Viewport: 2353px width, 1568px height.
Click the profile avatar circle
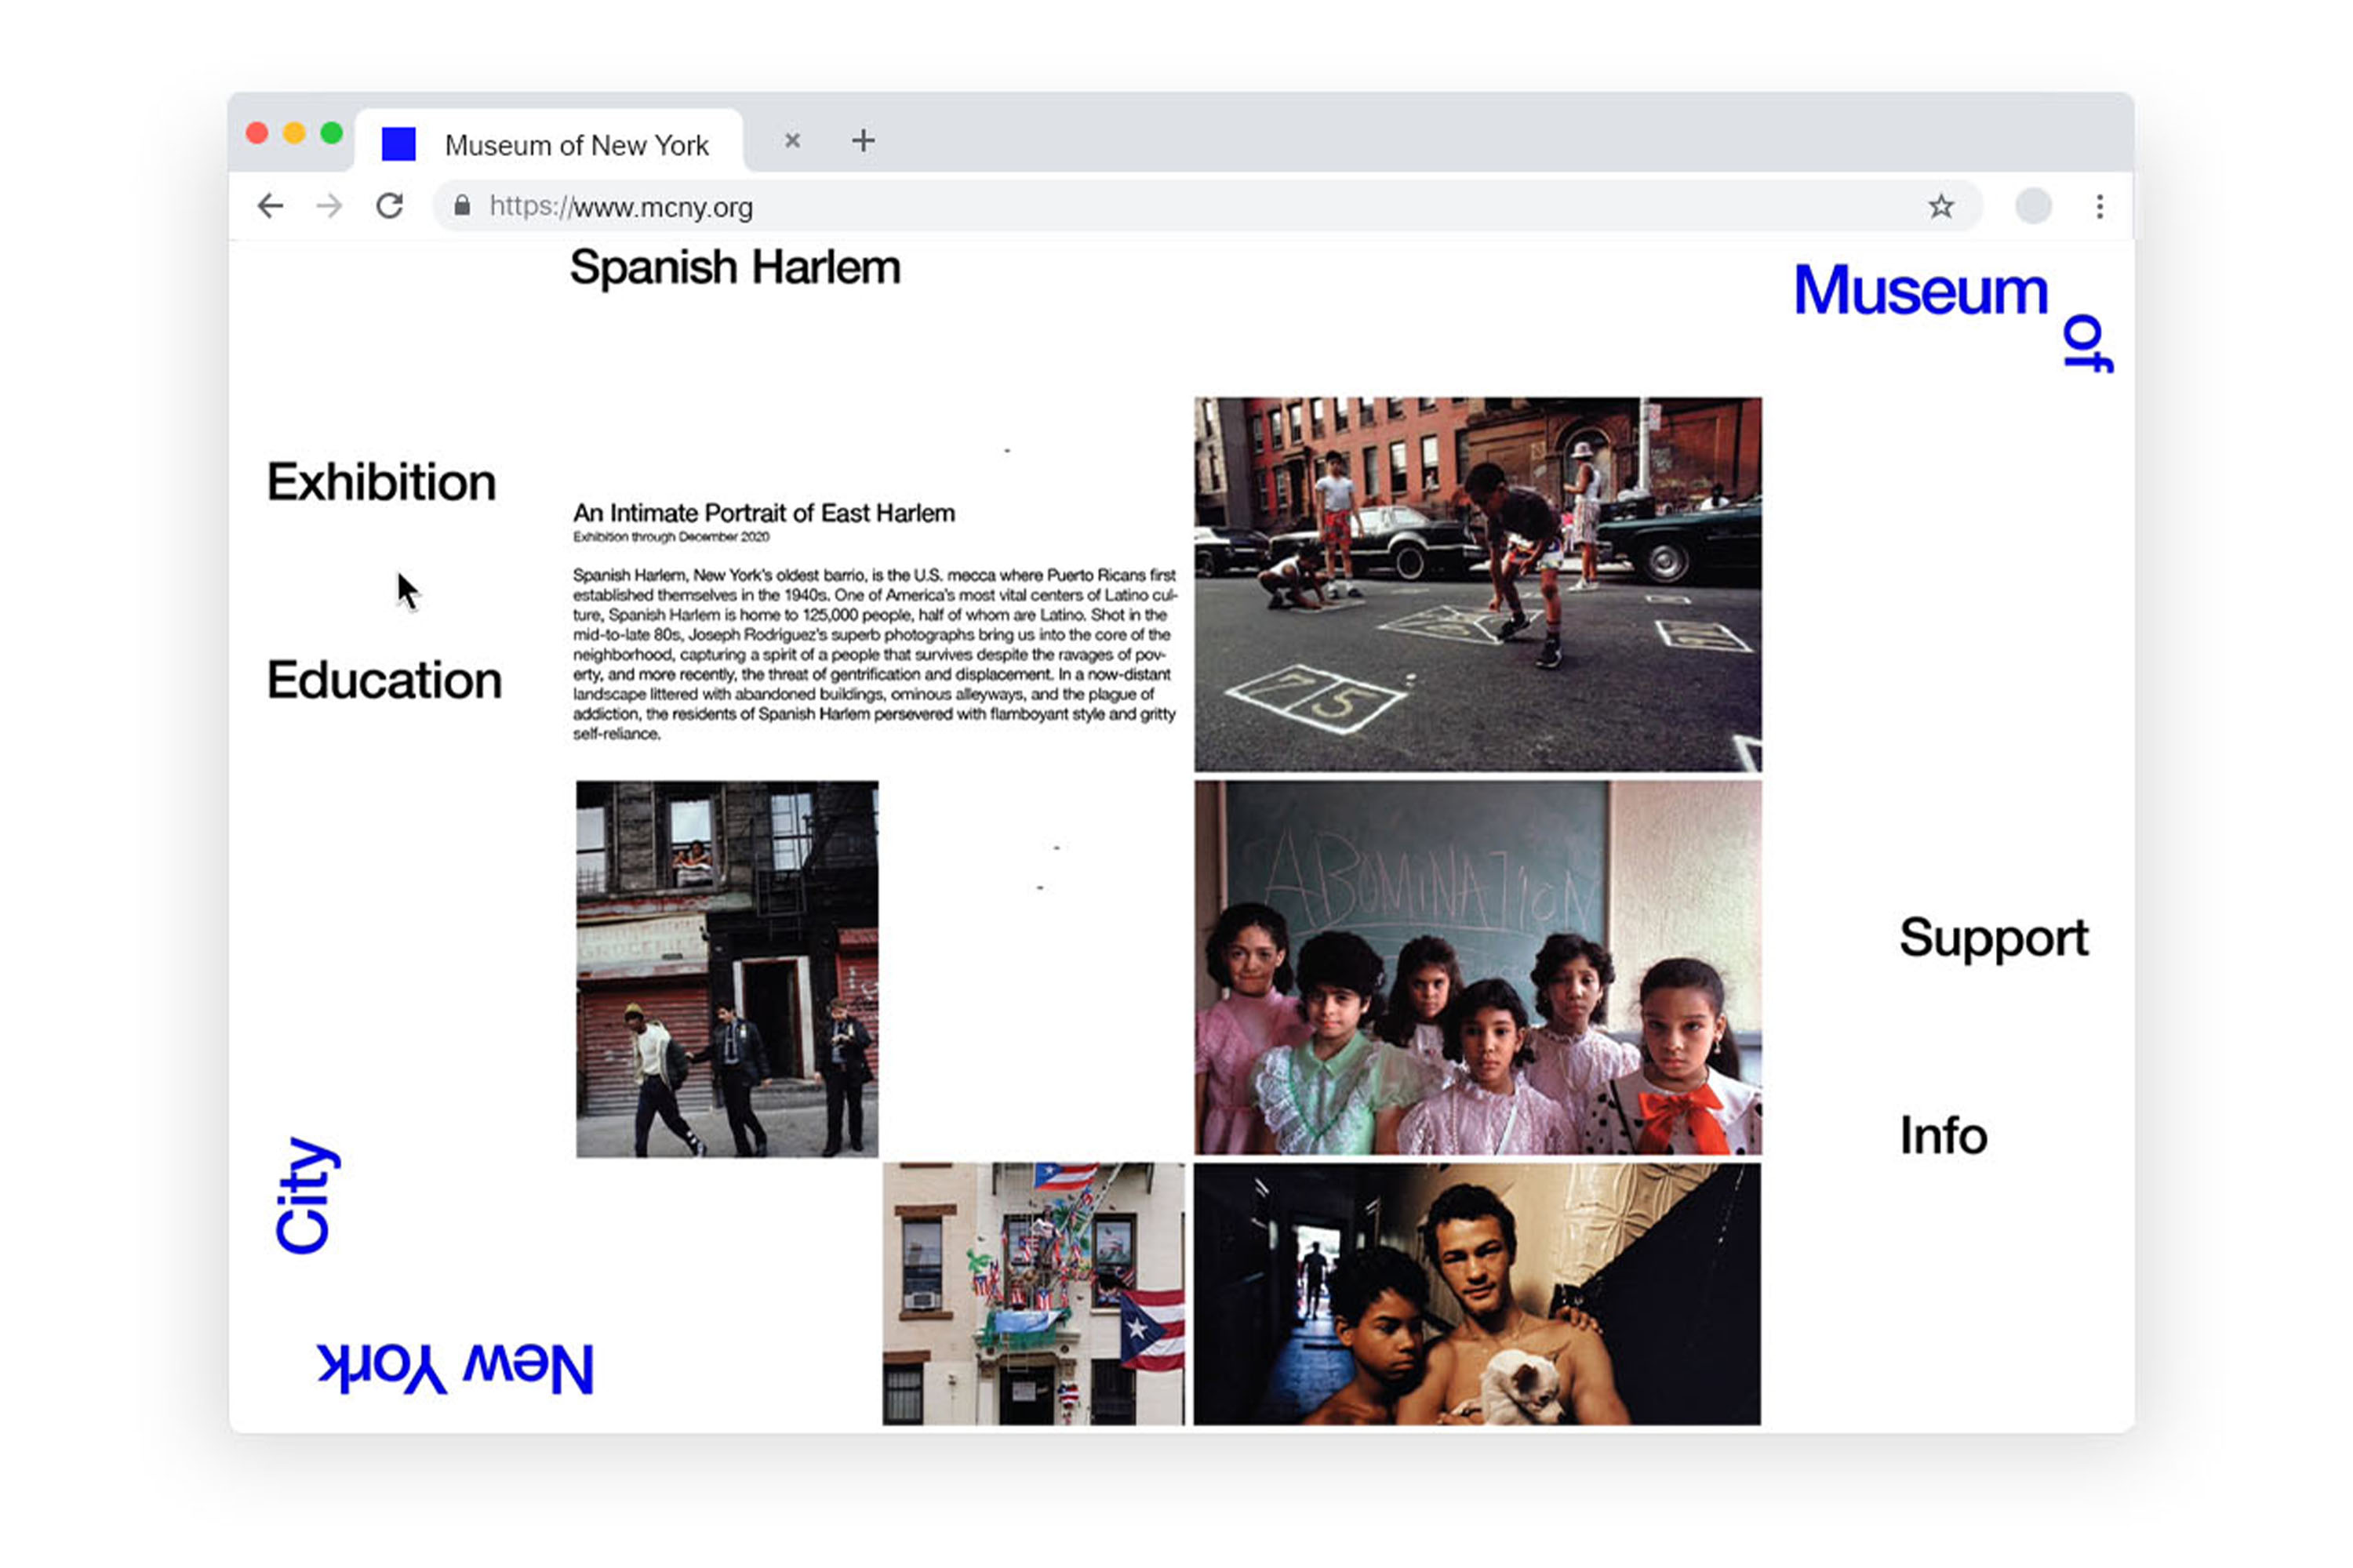coord(2033,207)
